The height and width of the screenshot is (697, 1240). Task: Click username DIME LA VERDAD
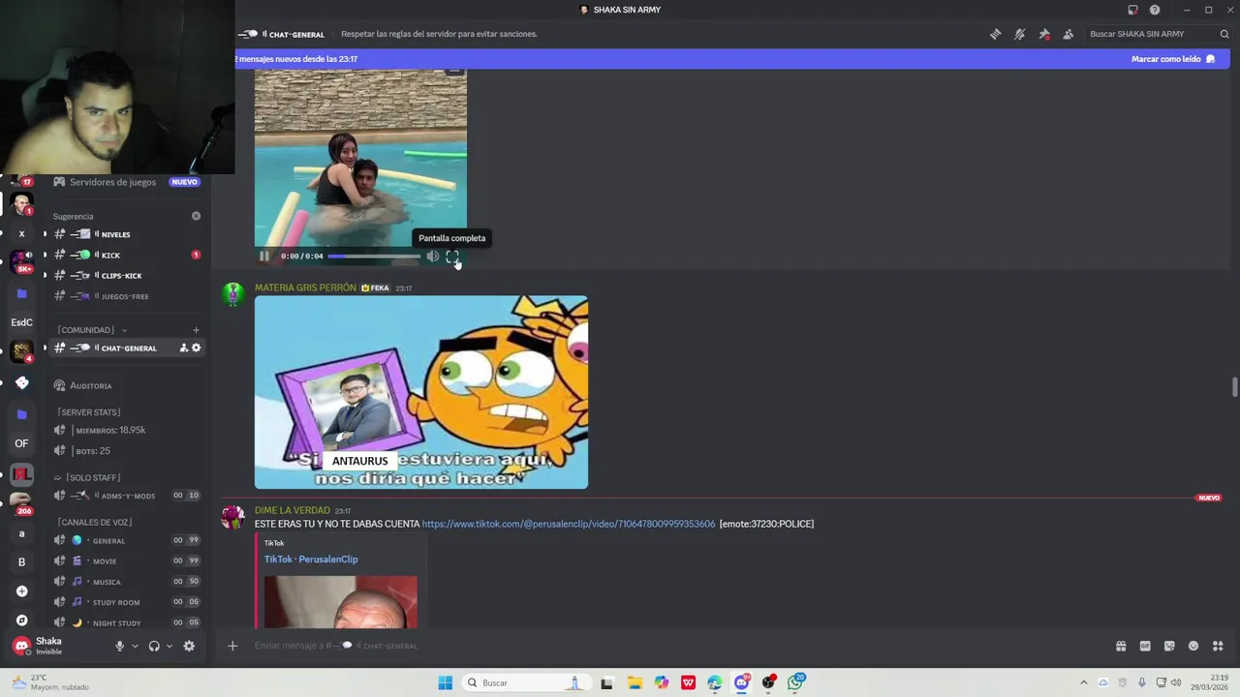pyautogui.click(x=293, y=510)
